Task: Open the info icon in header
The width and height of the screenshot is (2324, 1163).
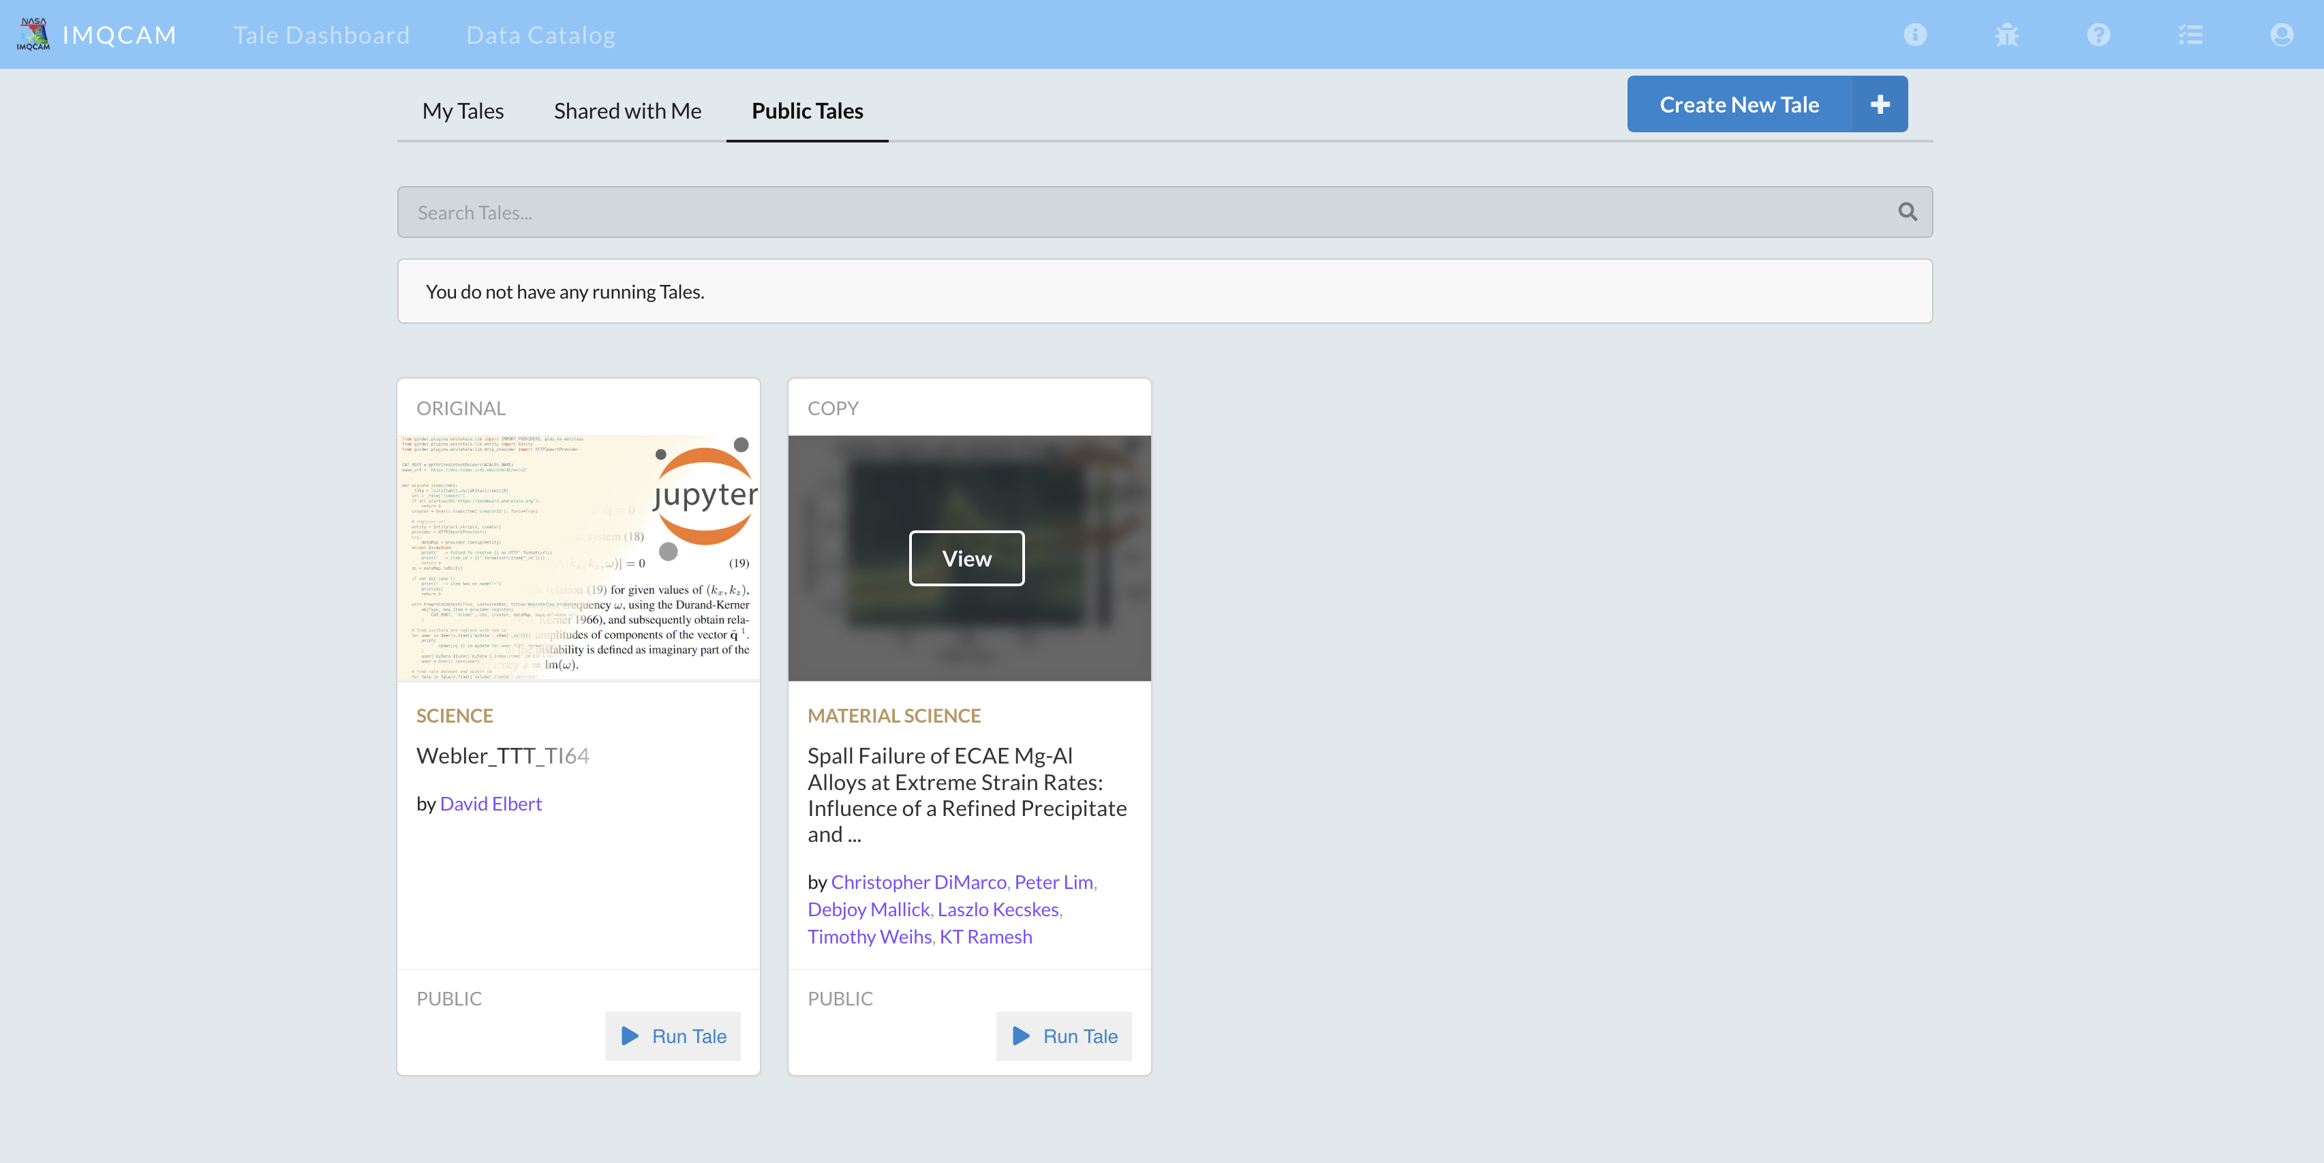Action: (1914, 34)
